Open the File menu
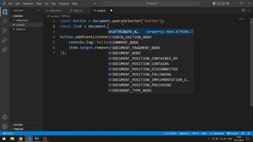This screenshot has height=142, width=253. (x=10, y=4)
